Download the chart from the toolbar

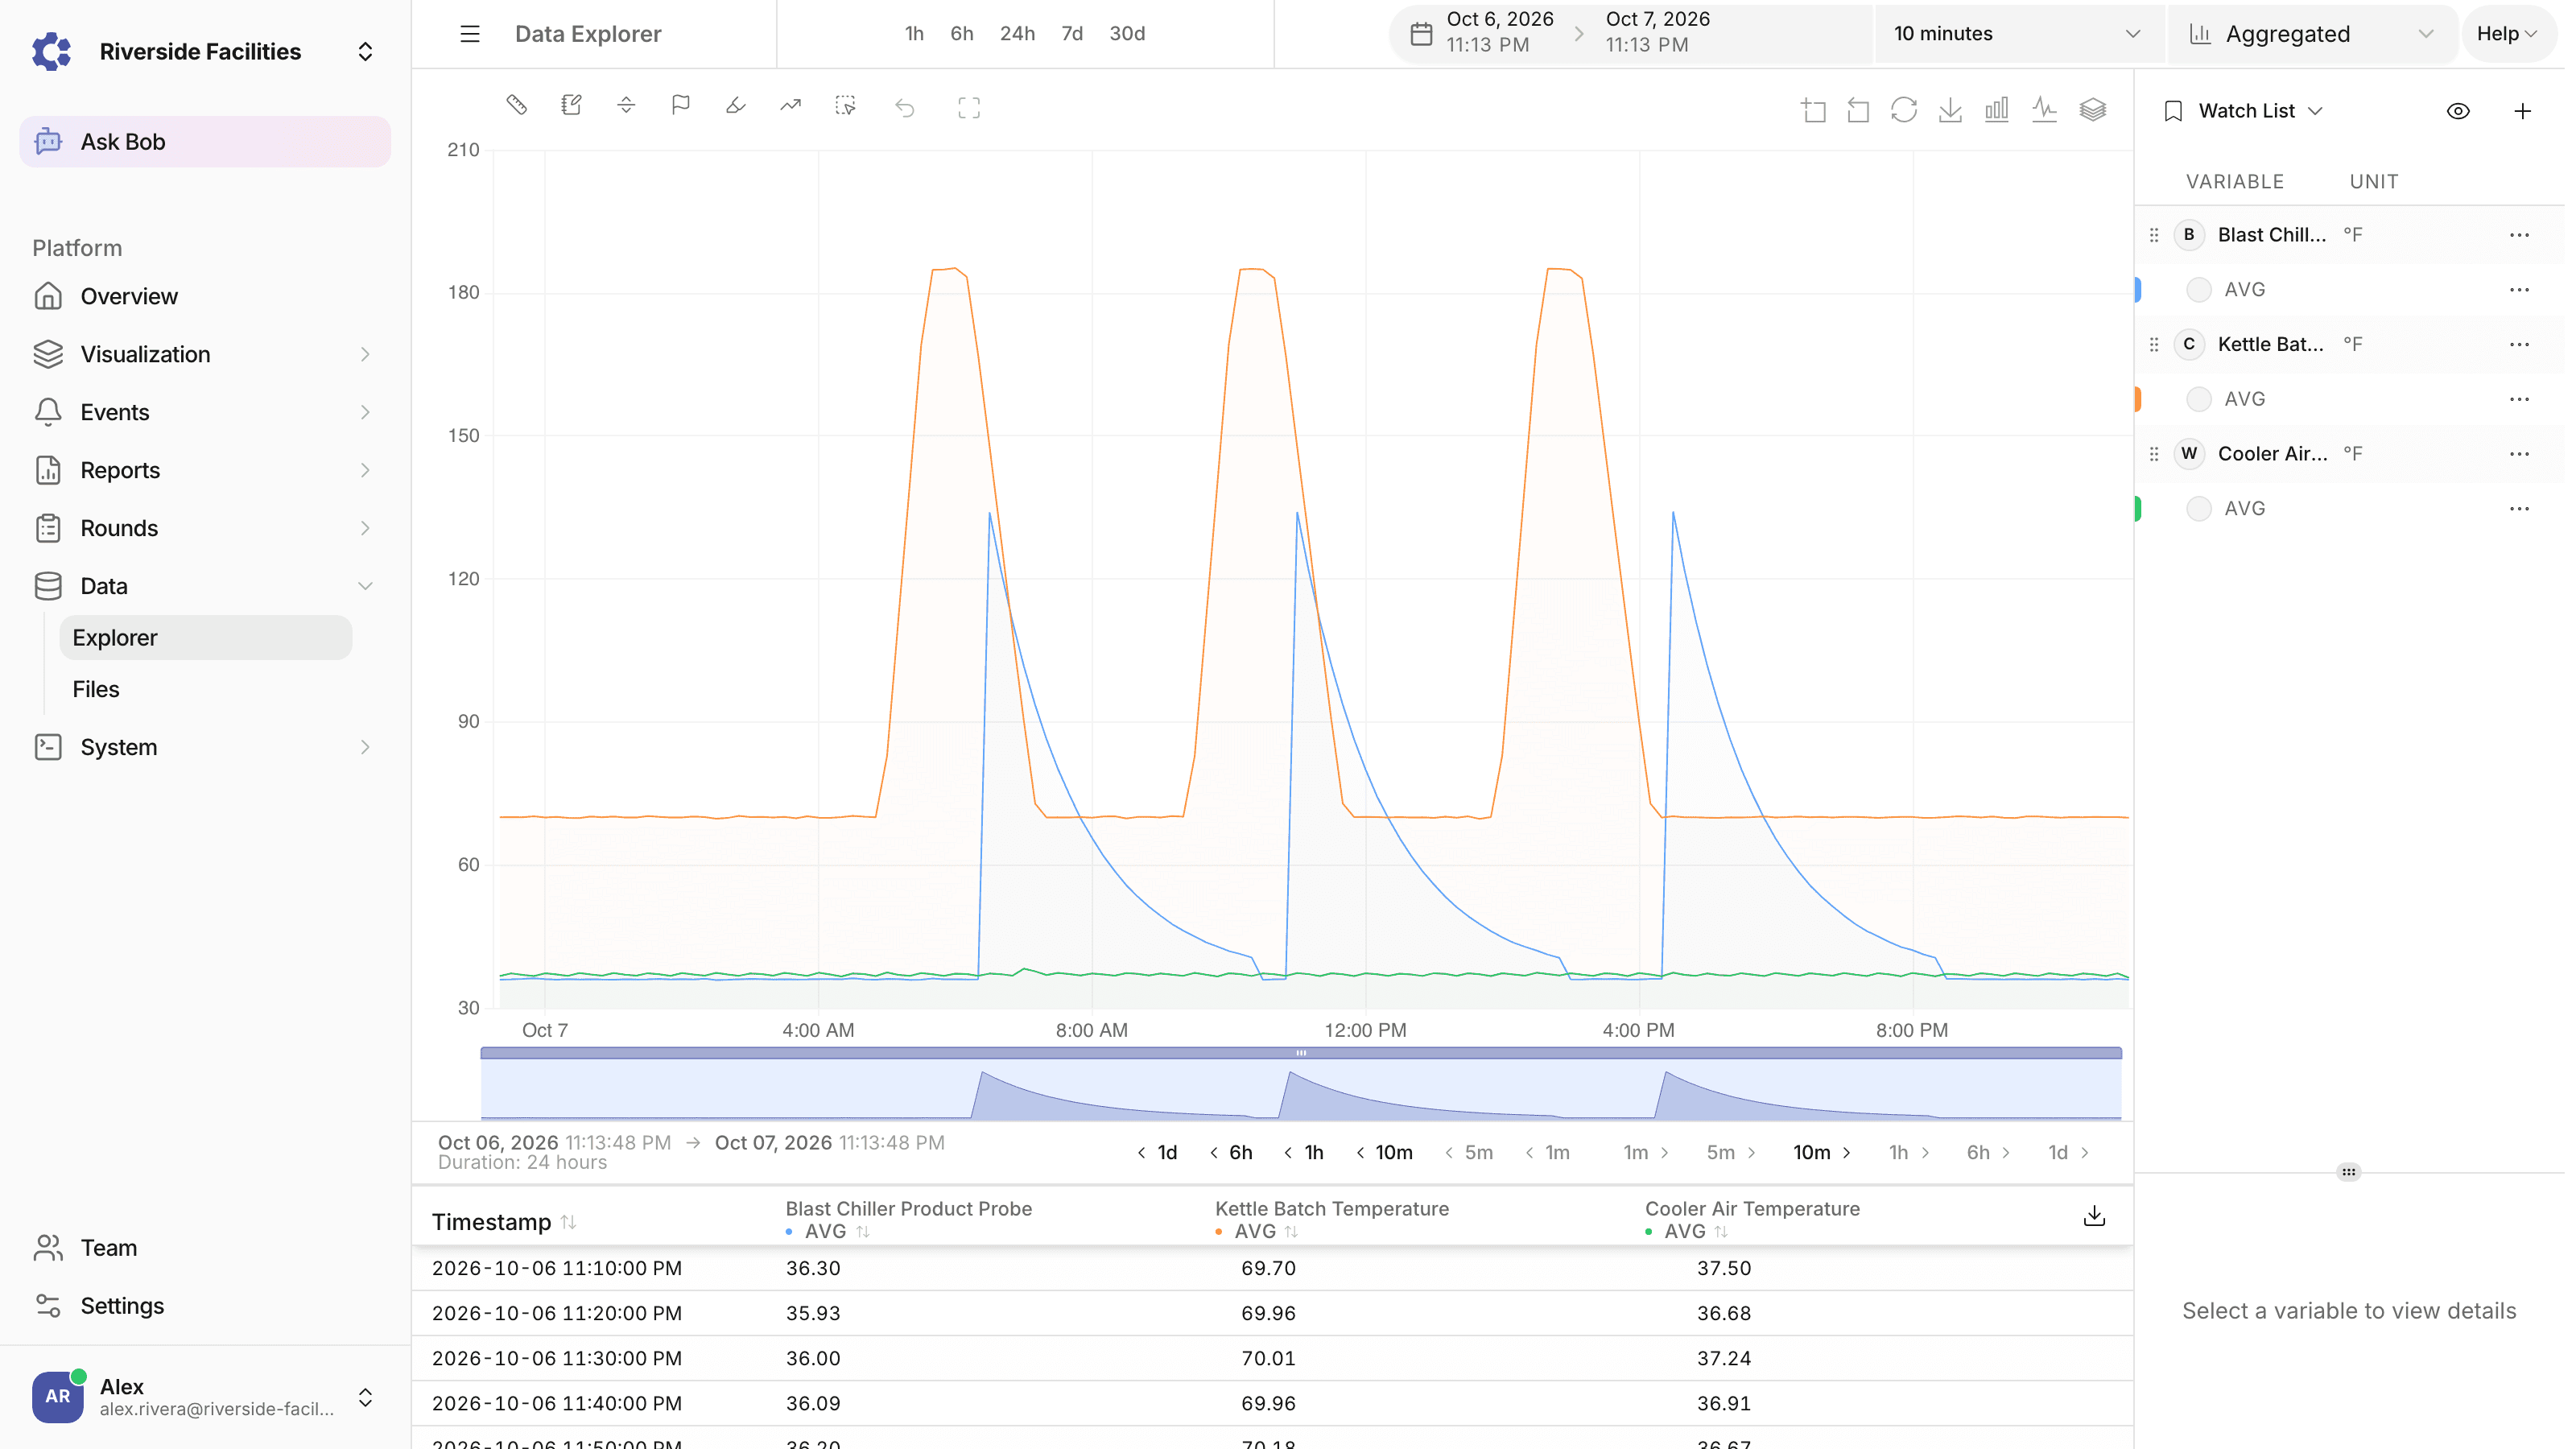click(1950, 110)
